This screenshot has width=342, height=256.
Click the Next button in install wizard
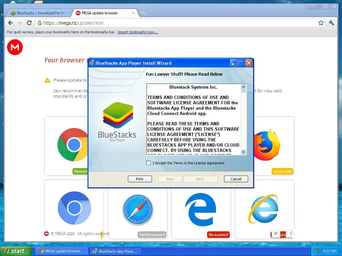pyautogui.click(x=200, y=179)
